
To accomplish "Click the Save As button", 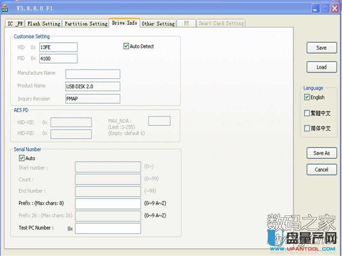I will coord(321,153).
